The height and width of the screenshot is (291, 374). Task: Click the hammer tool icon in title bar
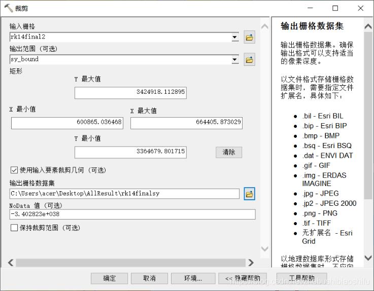[x=8, y=8]
